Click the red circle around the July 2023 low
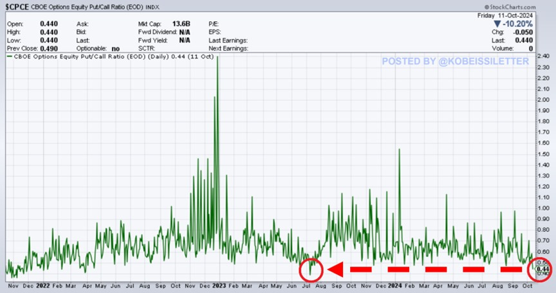 (x=311, y=269)
